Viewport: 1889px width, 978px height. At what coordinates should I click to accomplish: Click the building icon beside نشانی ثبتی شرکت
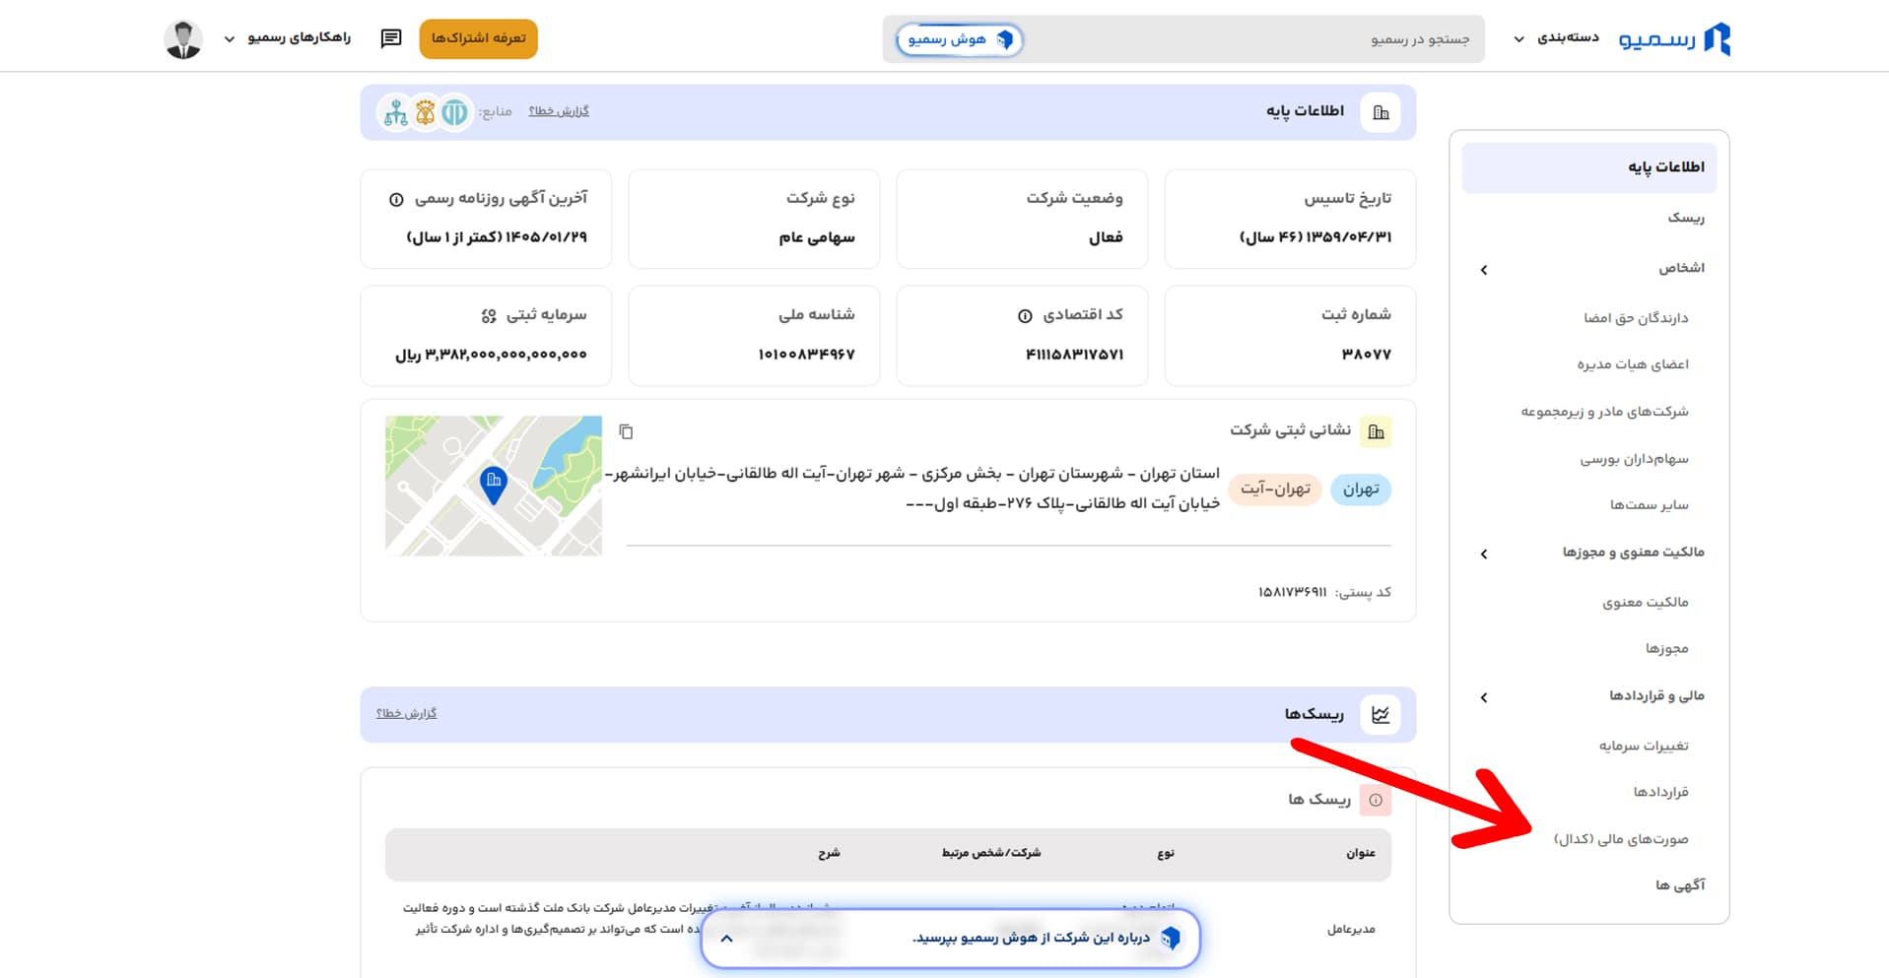(1376, 431)
